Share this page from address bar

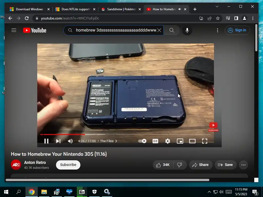pyautogui.click(x=210, y=18)
